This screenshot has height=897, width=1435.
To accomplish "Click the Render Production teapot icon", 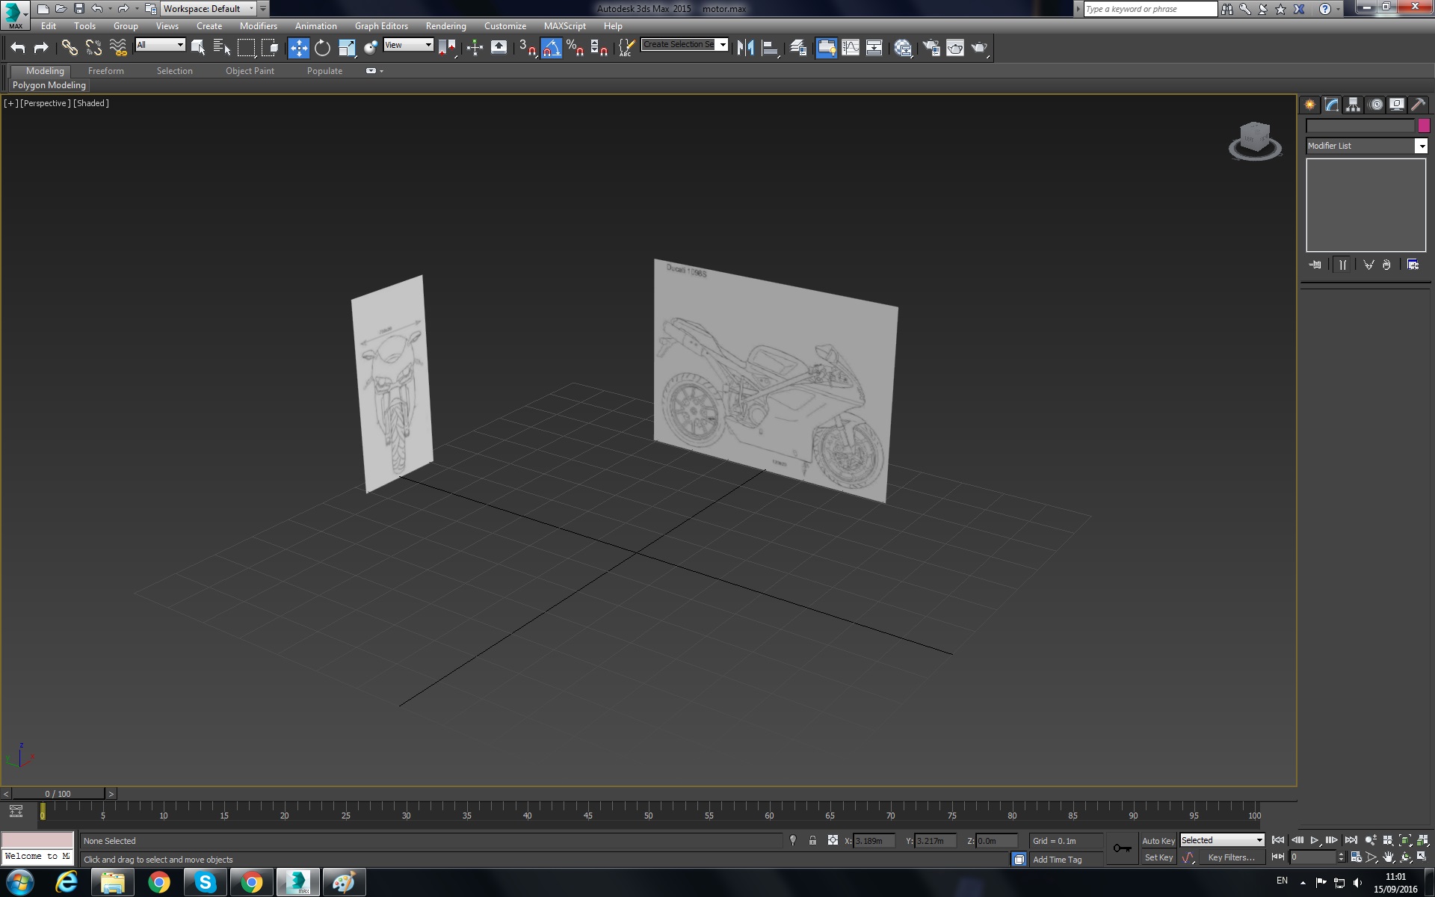I will click(979, 48).
